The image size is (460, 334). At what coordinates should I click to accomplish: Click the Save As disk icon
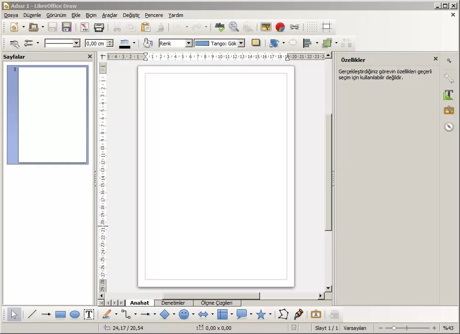click(x=67, y=27)
